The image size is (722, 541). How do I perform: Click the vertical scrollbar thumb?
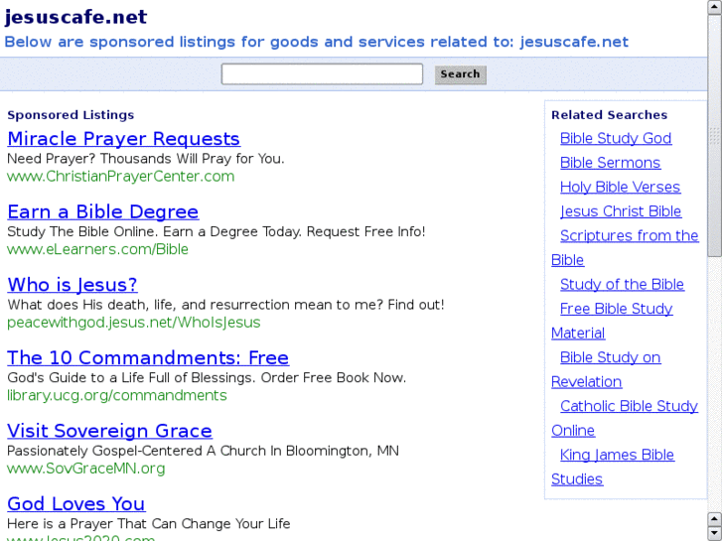pos(714,134)
